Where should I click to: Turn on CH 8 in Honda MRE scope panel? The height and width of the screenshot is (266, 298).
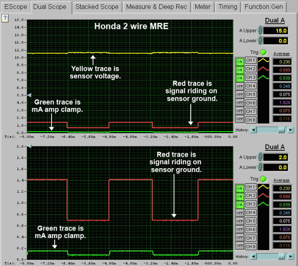240,119
